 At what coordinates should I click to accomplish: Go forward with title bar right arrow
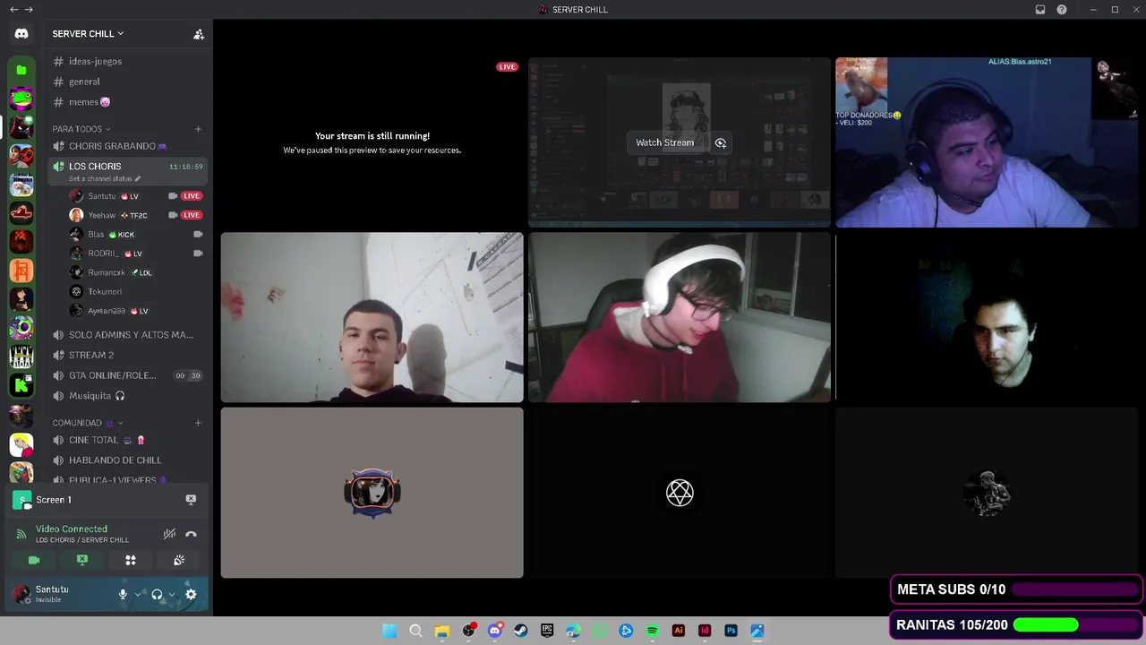point(30,10)
